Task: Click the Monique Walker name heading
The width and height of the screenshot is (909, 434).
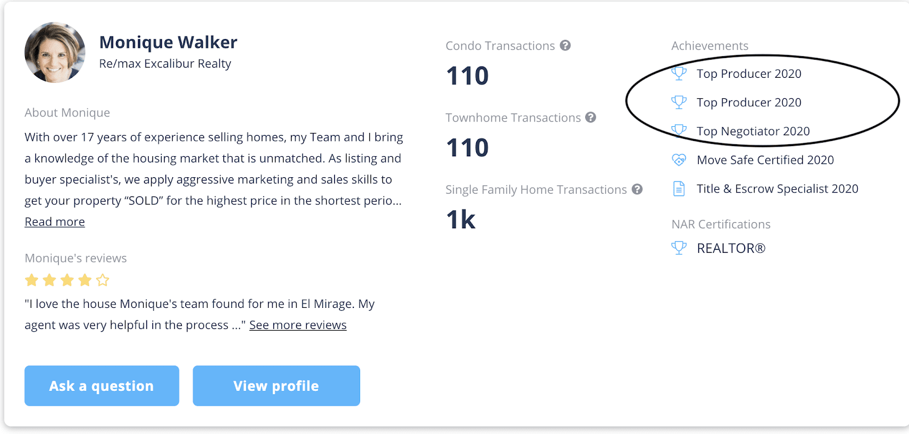Action: point(168,42)
